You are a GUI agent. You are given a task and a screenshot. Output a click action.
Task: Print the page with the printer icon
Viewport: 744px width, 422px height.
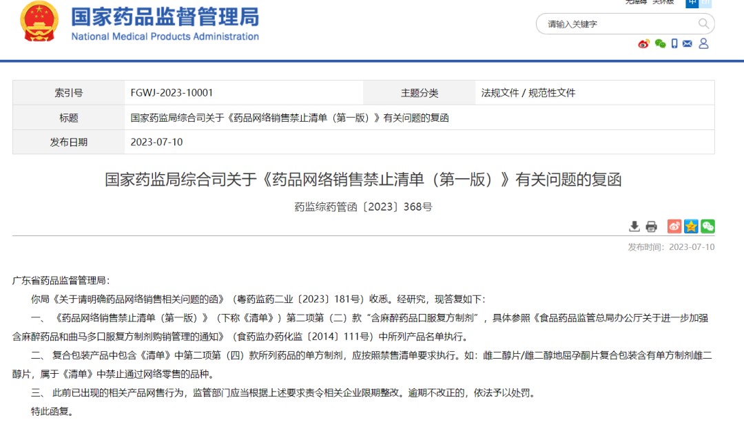[x=652, y=226]
